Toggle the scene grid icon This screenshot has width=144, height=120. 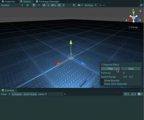59,5
